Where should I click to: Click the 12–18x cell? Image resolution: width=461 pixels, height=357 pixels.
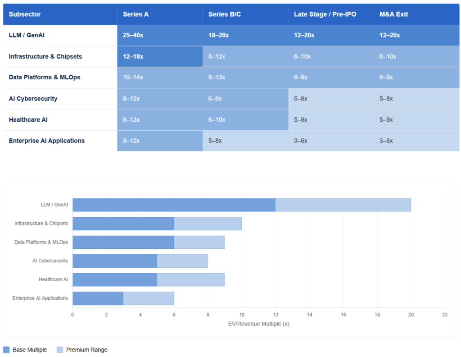click(160, 56)
